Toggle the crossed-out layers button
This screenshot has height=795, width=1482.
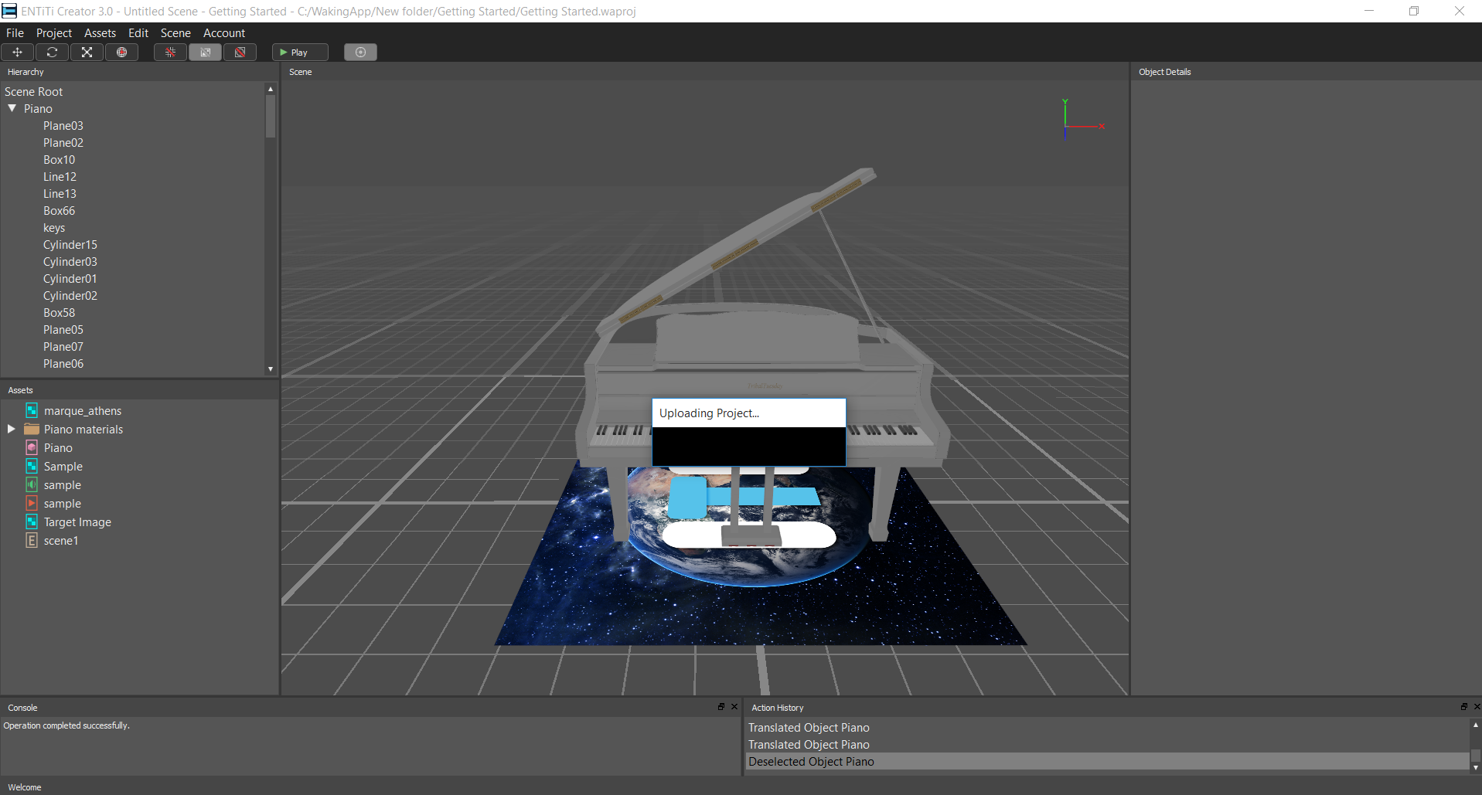[x=240, y=52]
